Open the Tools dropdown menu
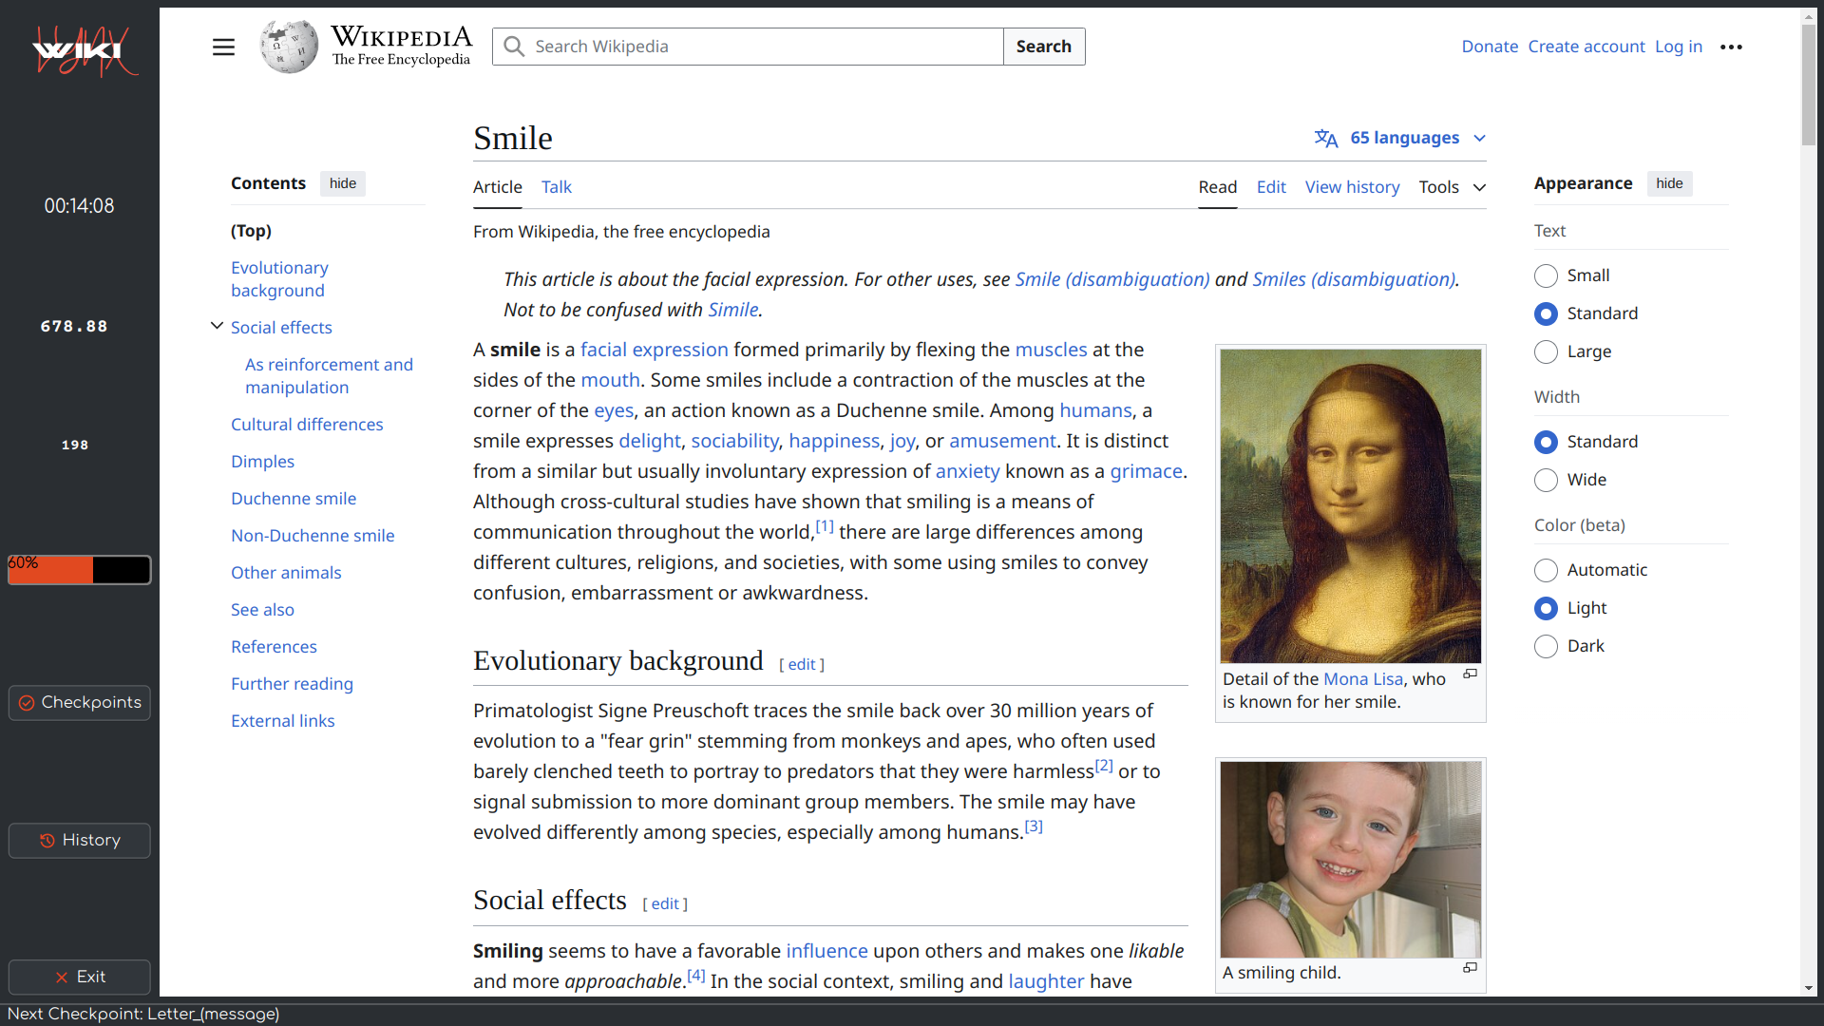 1452,187
